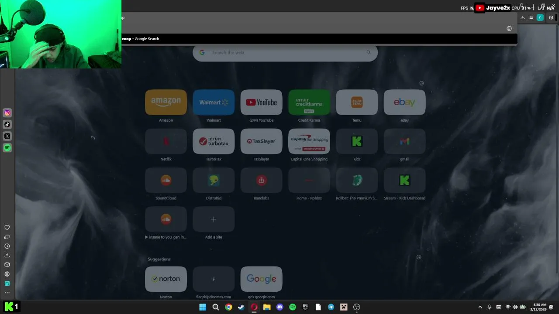Viewport: 559px width, 314px height.
Task: Open the SoundCloud speed dial tile
Action: [166, 180]
